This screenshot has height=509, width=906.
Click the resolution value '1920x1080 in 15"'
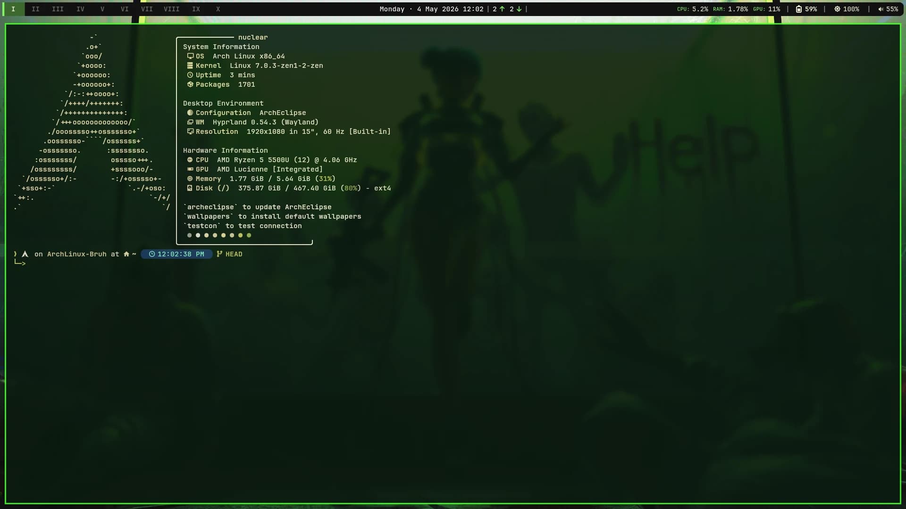coord(281,131)
